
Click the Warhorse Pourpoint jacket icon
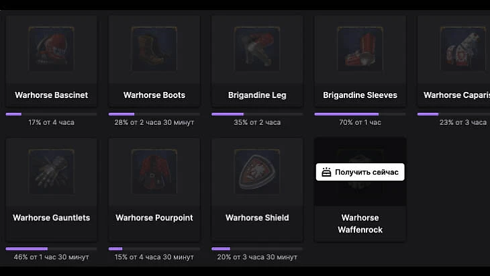tap(154, 172)
